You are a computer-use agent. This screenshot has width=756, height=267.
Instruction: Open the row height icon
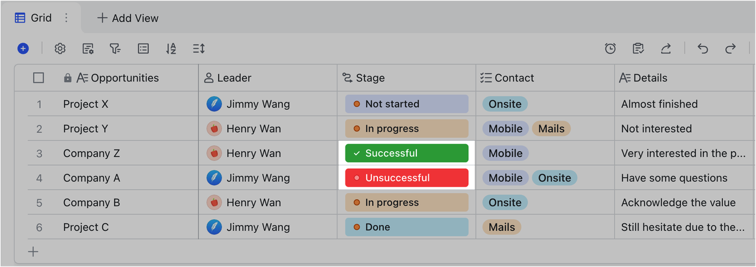click(198, 48)
